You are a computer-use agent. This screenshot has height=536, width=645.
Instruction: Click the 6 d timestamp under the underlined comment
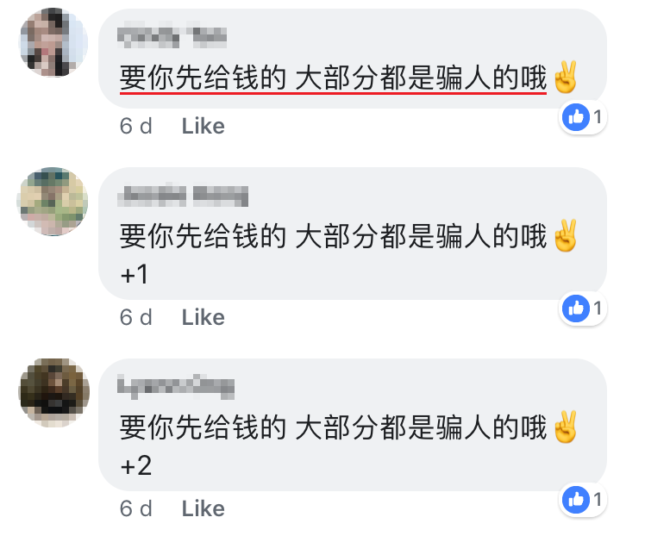coord(135,126)
